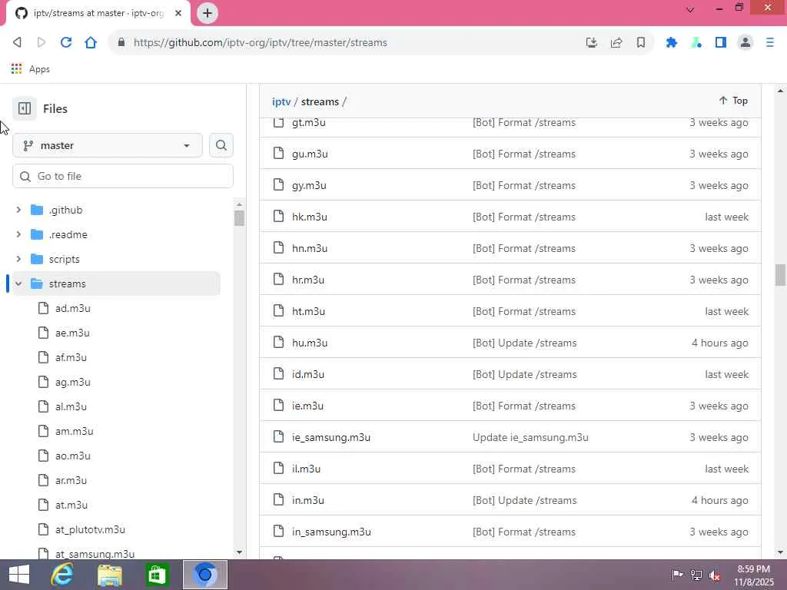Image resolution: width=787 pixels, height=590 pixels.
Task: Reload the current page
Action: click(x=66, y=43)
